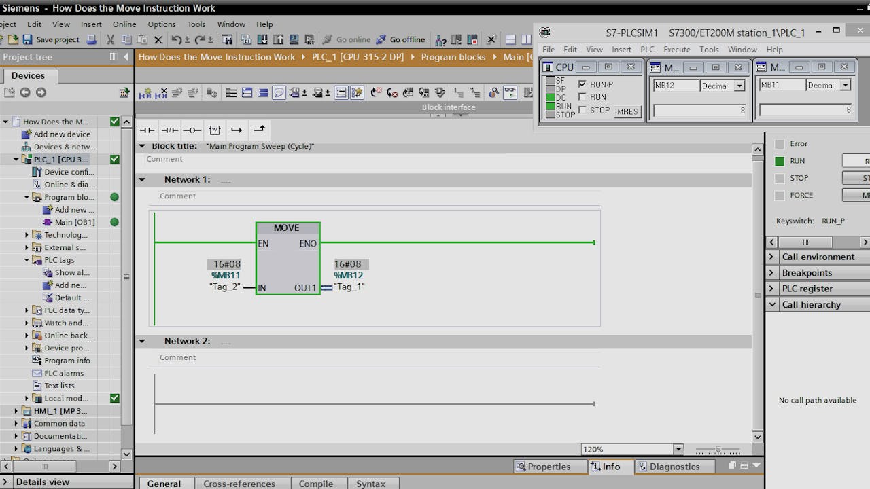Insert a normally closed contact
870x489 pixels.
(x=169, y=130)
